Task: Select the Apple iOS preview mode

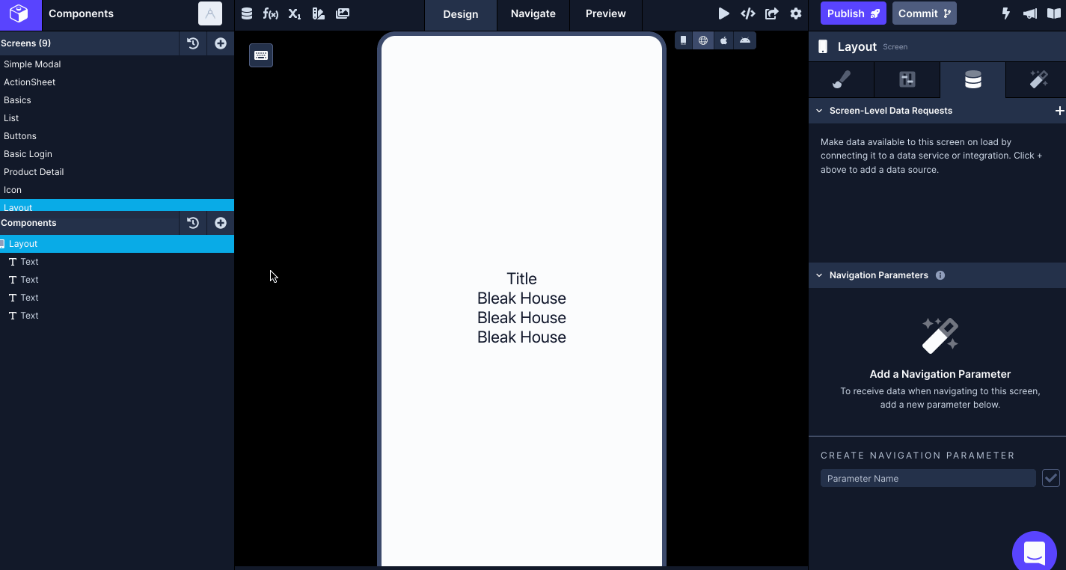Action: [724, 40]
